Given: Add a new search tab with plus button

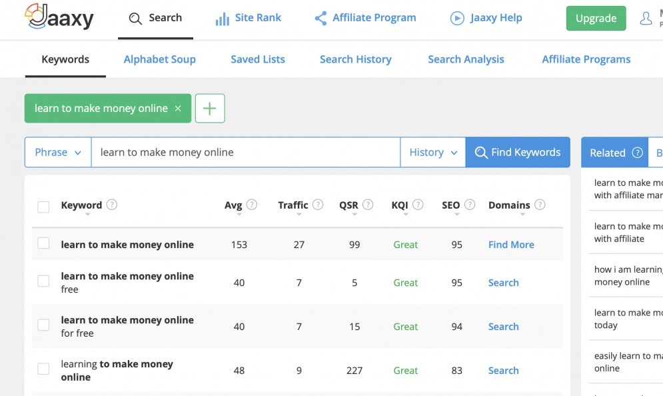Looking at the screenshot, I should pos(210,108).
